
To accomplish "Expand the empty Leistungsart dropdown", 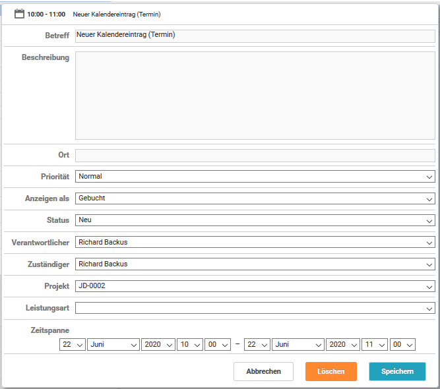I will point(255,308).
